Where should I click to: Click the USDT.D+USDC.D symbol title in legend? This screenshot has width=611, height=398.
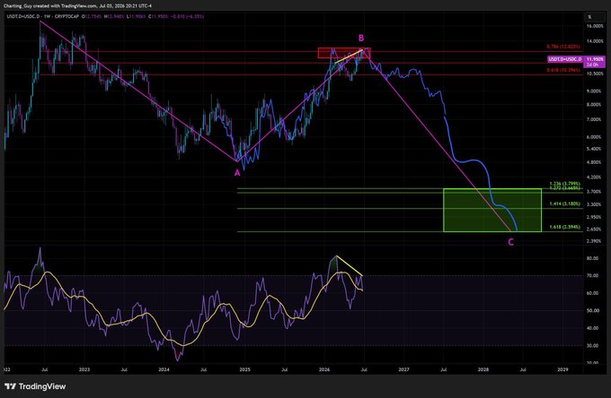click(23, 17)
